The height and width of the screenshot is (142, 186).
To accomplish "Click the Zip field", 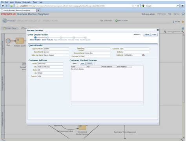I will point(50,73).
